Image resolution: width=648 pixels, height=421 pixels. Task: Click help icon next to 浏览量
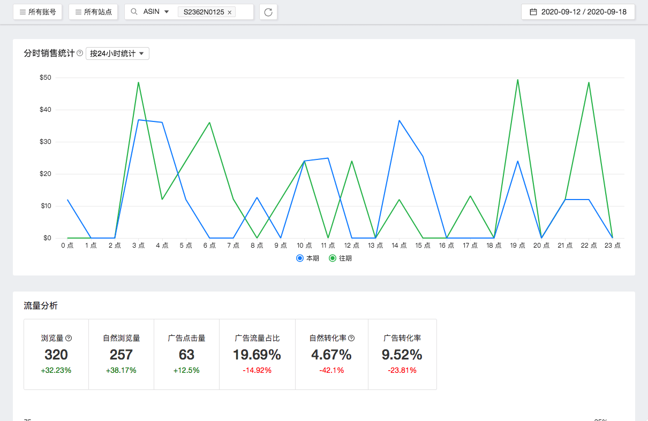click(x=69, y=338)
